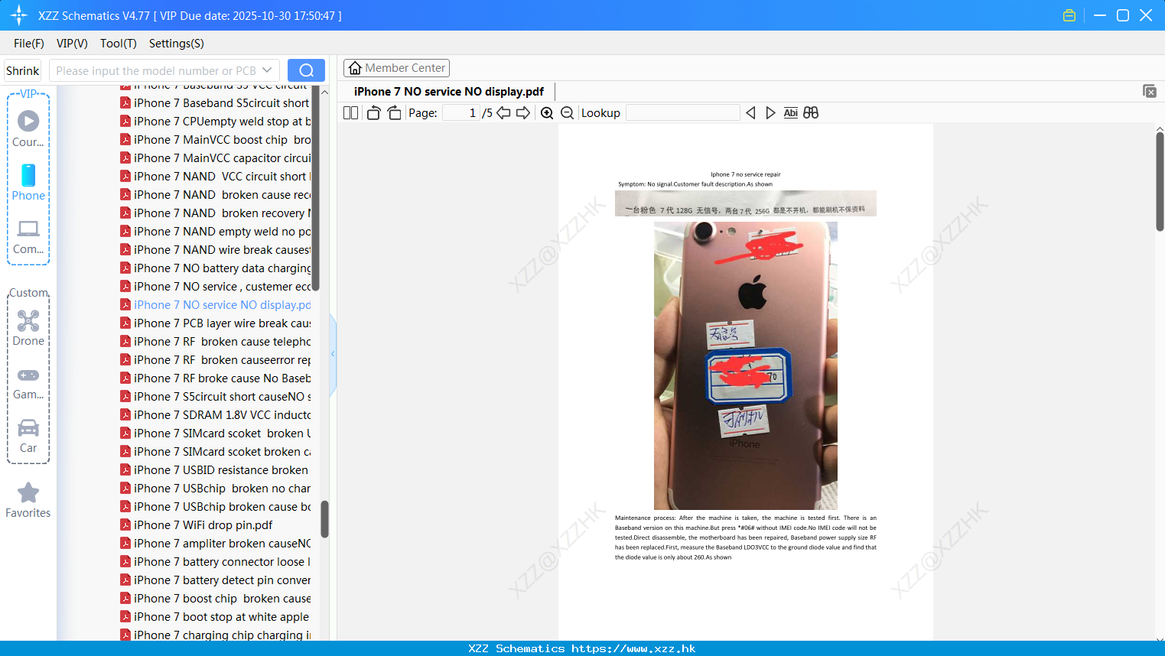1165x656 pixels.
Task: Open iPhone 7 boost chip broken file
Action: [215, 598]
